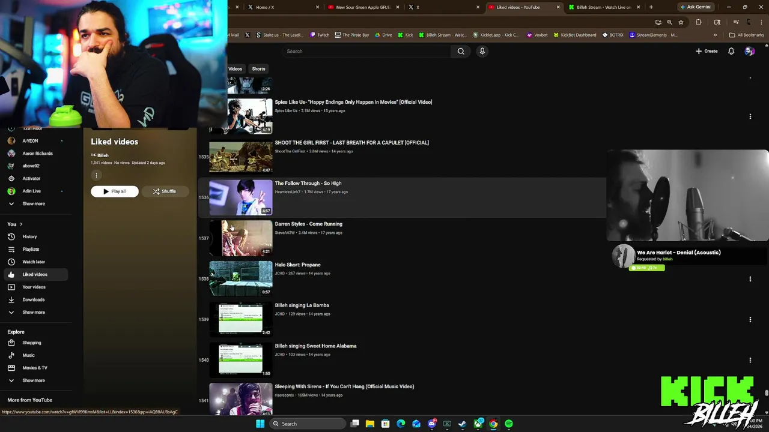This screenshot has height=432, width=769.
Task: Expand Show more under Explore section
Action: pos(34,380)
